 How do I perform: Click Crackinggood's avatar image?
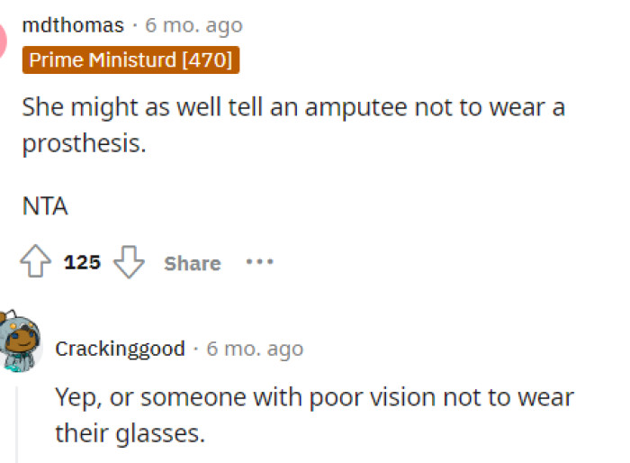[20, 342]
